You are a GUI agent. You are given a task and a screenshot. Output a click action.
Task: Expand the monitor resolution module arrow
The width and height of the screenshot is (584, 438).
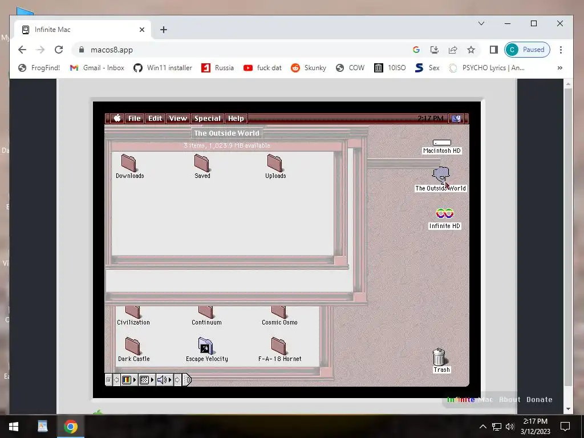[152, 380]
